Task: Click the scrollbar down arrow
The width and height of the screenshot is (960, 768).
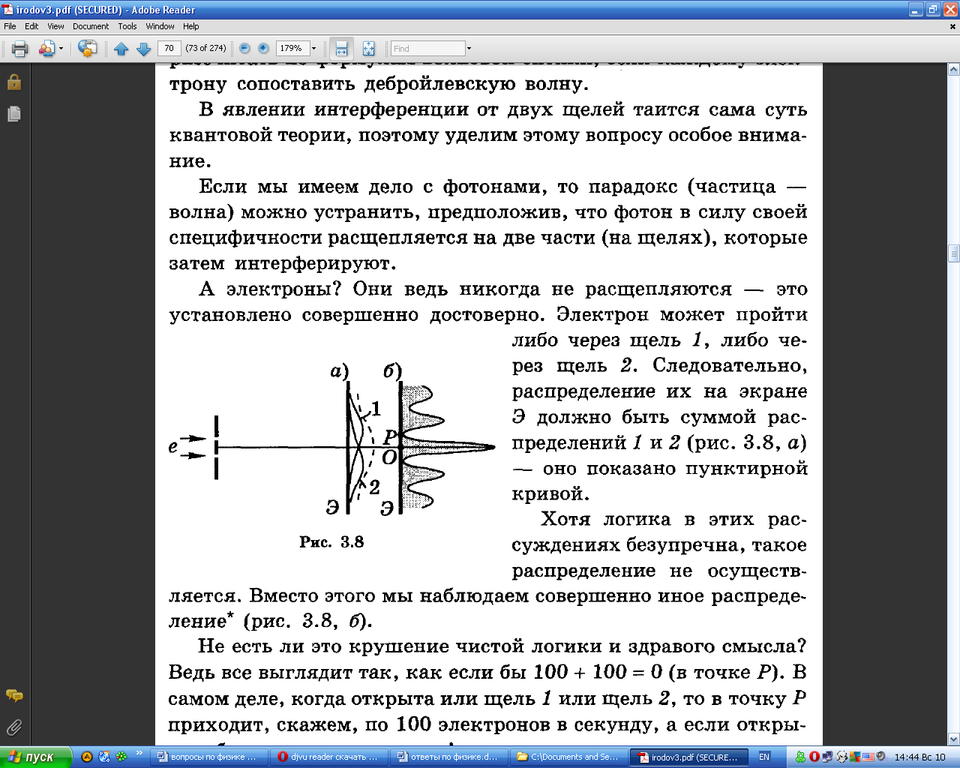Action: (954, 739)
